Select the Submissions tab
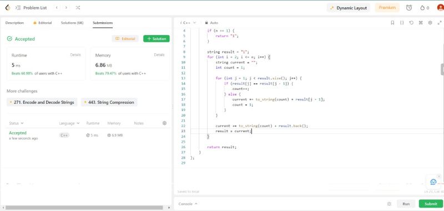This screenshot has width=444, height=211. (x=103, y=23)
